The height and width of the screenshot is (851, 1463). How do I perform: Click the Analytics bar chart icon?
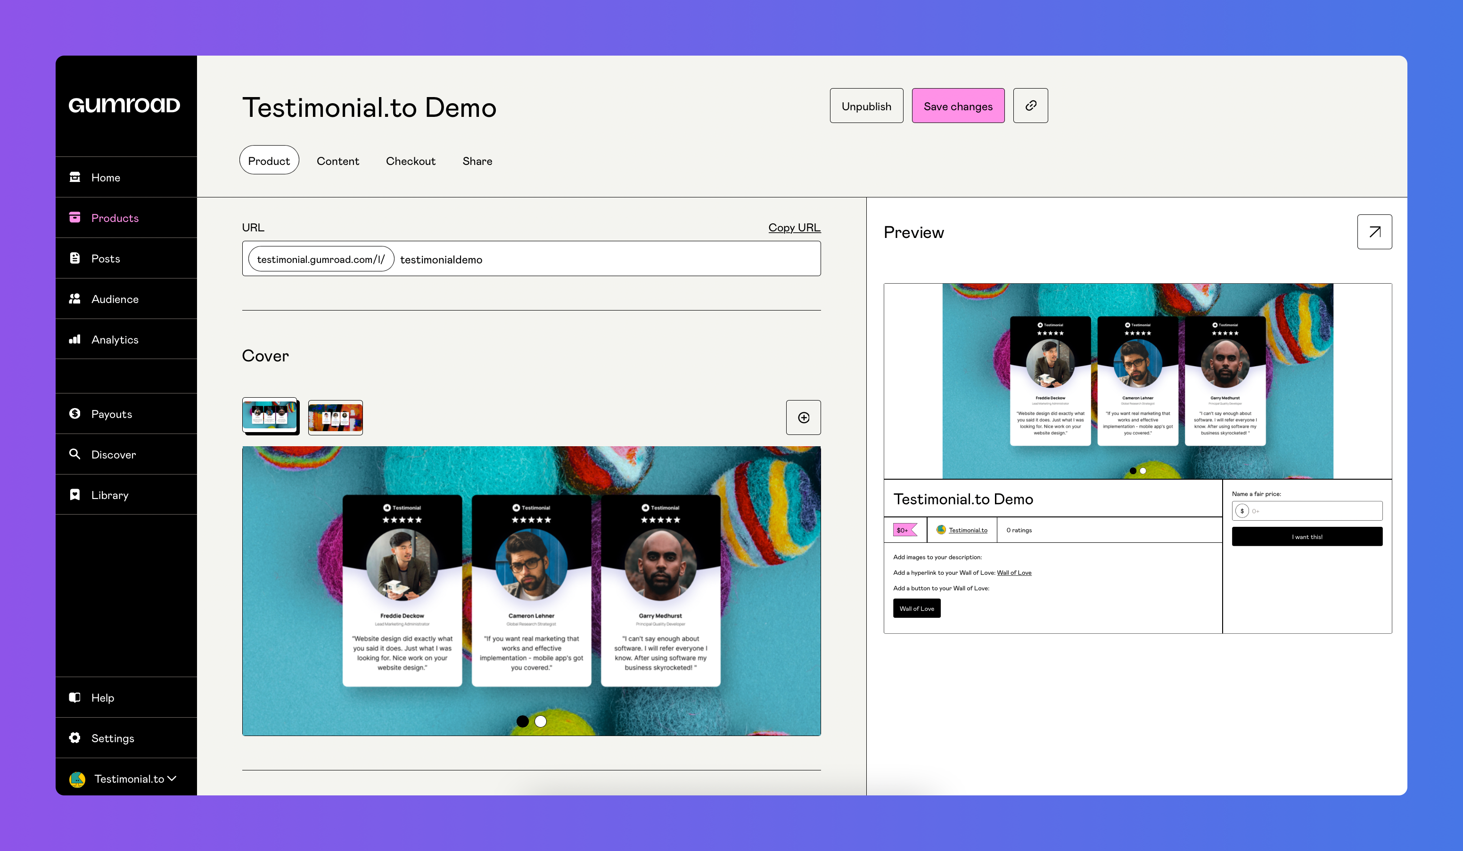click(x=75, y=339)
